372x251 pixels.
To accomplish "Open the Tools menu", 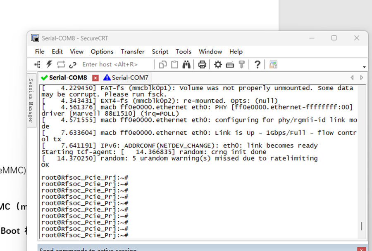I will [184, 52].
